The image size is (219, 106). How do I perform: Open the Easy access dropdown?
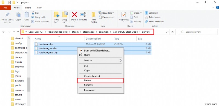[x=107, y=17]
